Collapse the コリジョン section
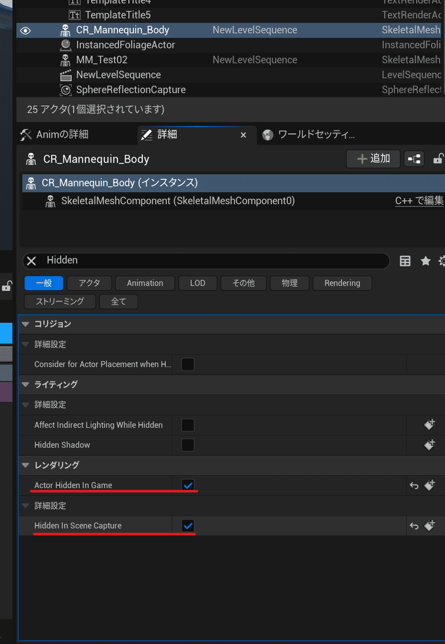The image size is (445, 644). (25, 324)
